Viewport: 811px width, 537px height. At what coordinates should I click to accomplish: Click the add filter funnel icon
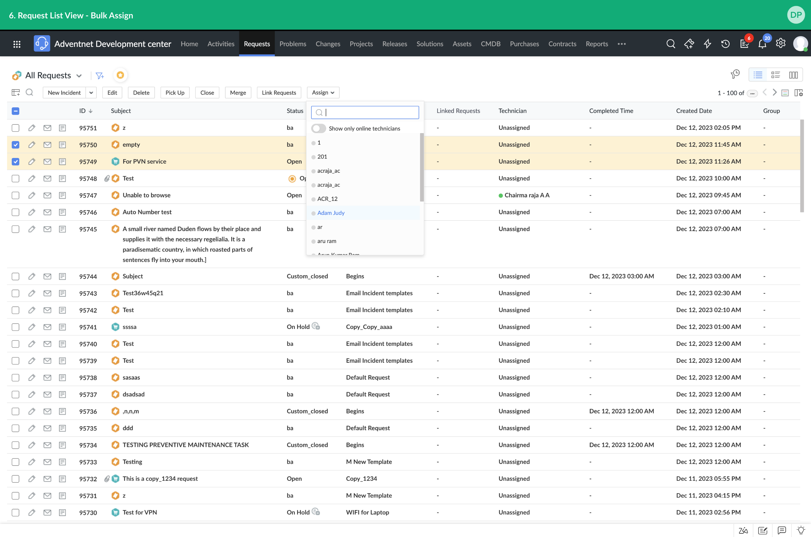click(x=99, y=76)
